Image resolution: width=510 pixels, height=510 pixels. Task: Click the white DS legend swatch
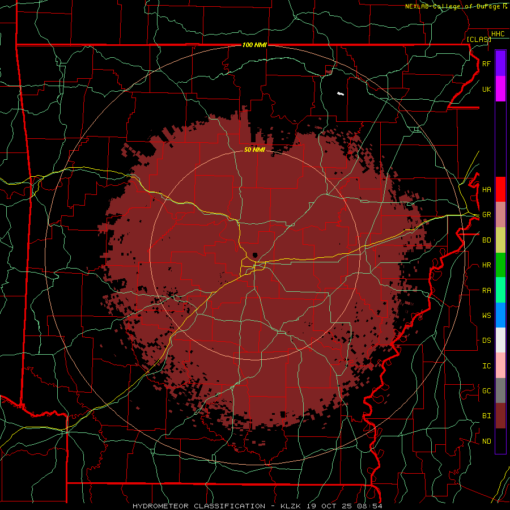click(x=500, y=340)
